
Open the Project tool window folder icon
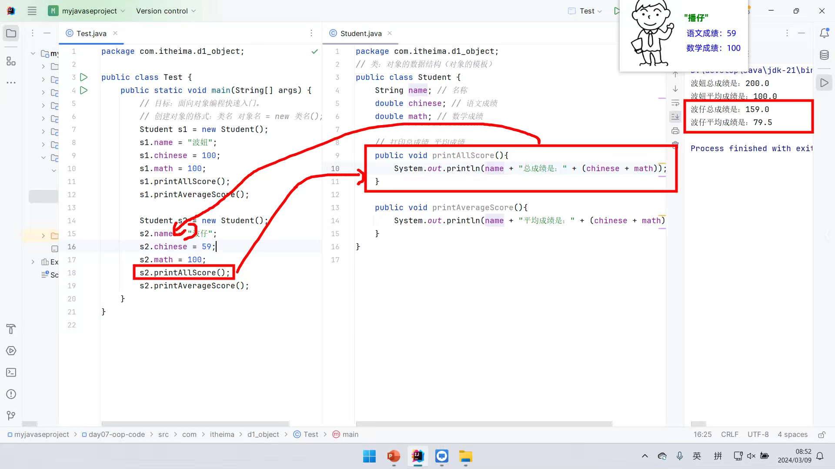pos(11,33)
